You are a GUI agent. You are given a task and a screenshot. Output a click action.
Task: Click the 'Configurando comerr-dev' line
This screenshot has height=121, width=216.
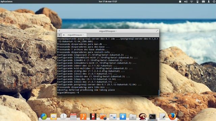(x=87, y=66)
